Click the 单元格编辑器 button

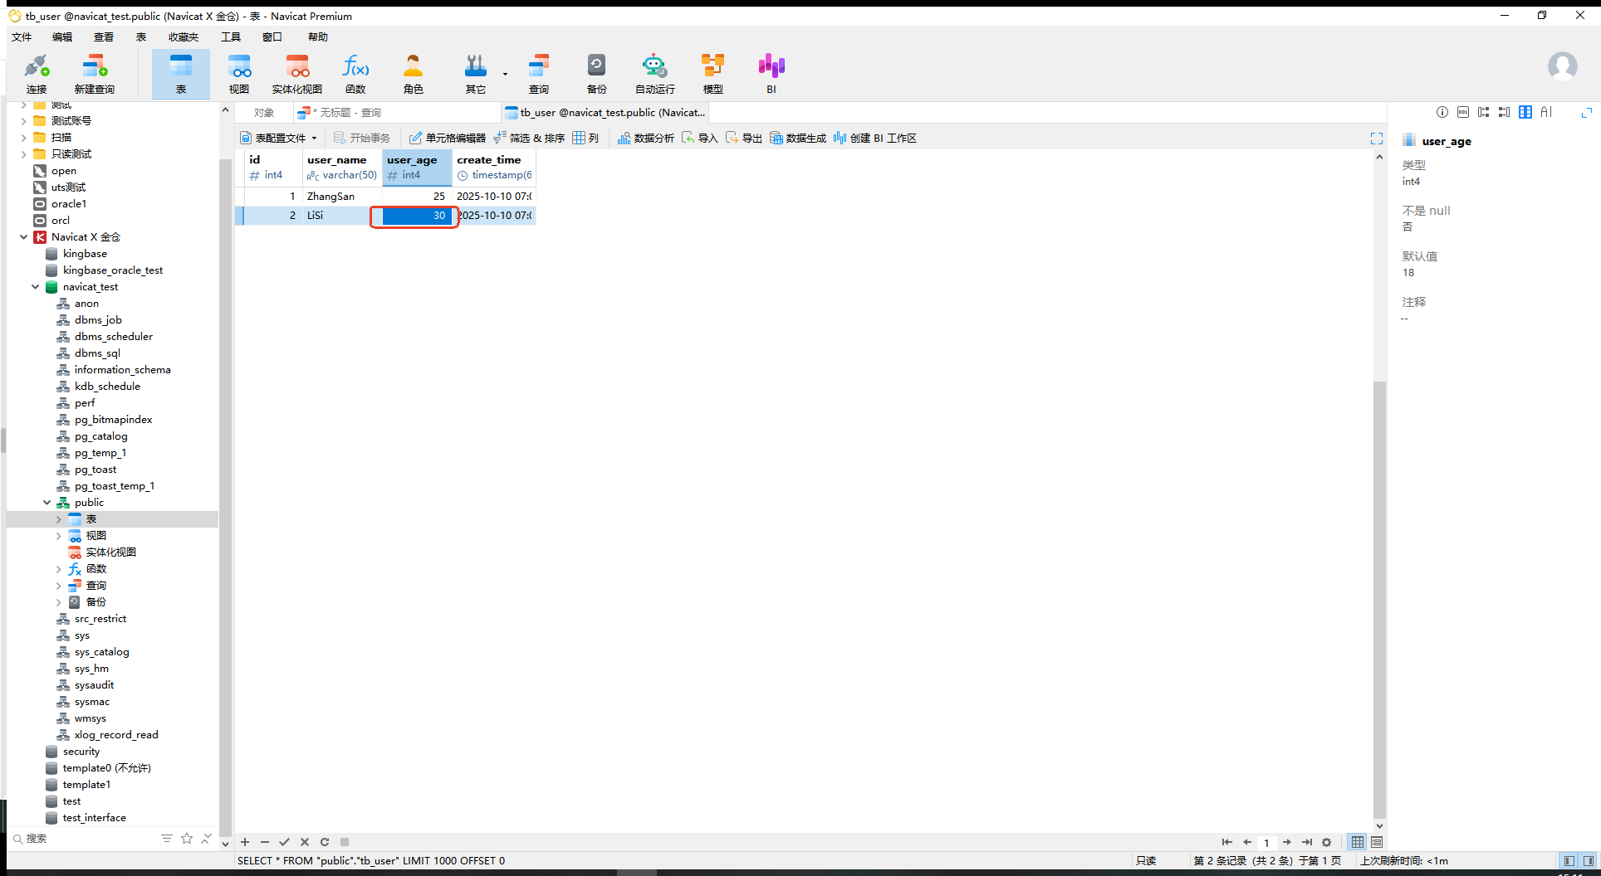[448, 139]
